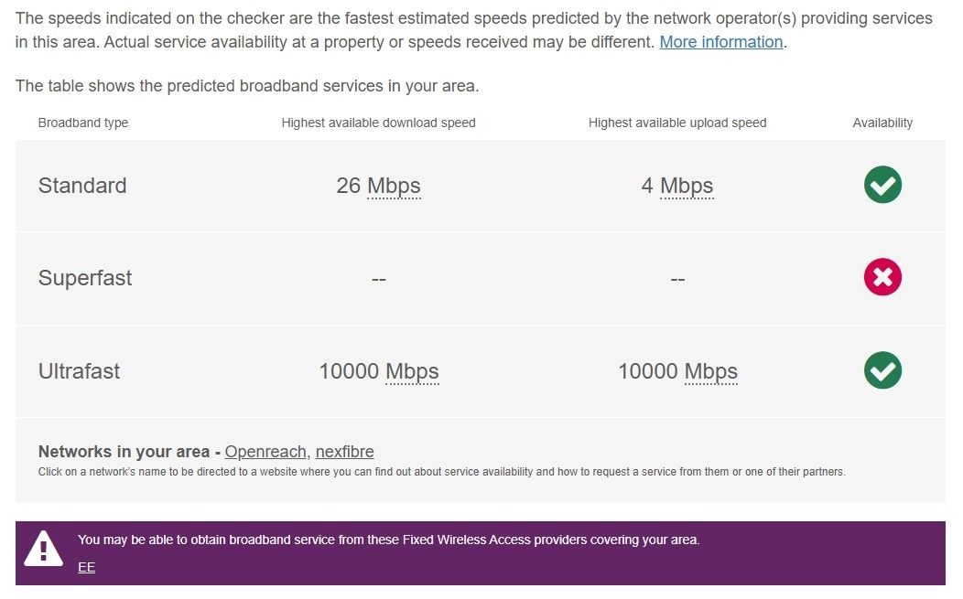Screen dimensions: 963x599
Task: Click Mbps abbreviation beside Standard 26 download
Action: point(394,186)
